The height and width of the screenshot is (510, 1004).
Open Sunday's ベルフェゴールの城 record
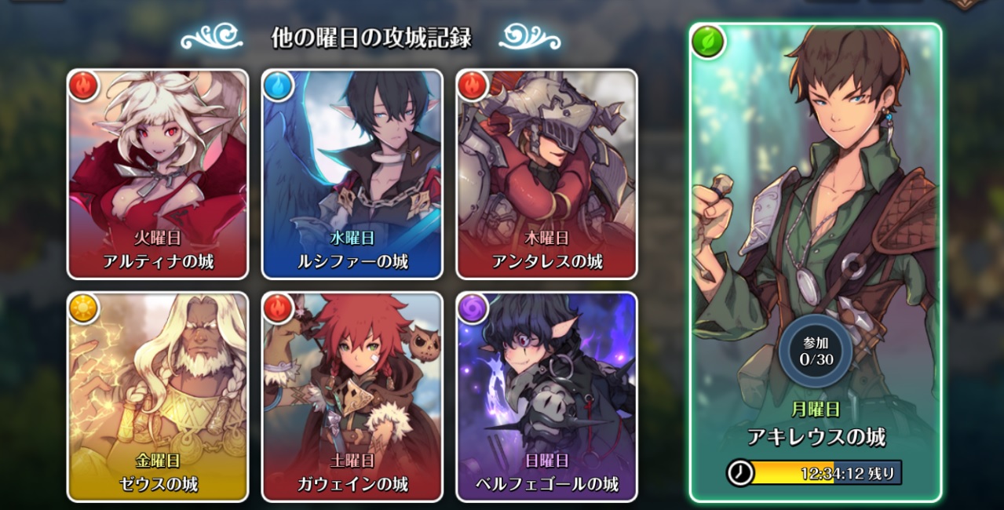click(546, 396)
